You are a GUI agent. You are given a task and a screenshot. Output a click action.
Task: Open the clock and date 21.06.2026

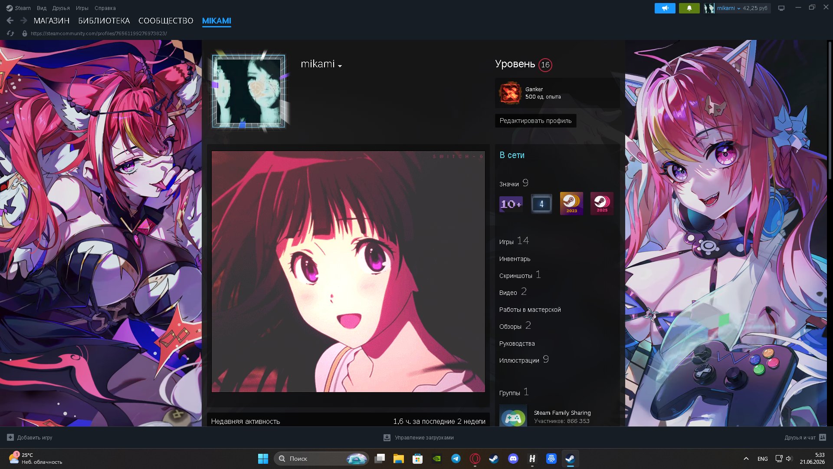(812, 459)
